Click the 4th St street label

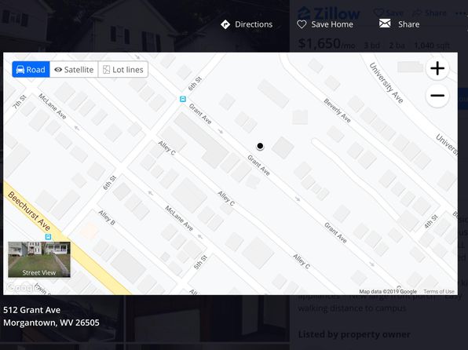(x=431, y=222)
